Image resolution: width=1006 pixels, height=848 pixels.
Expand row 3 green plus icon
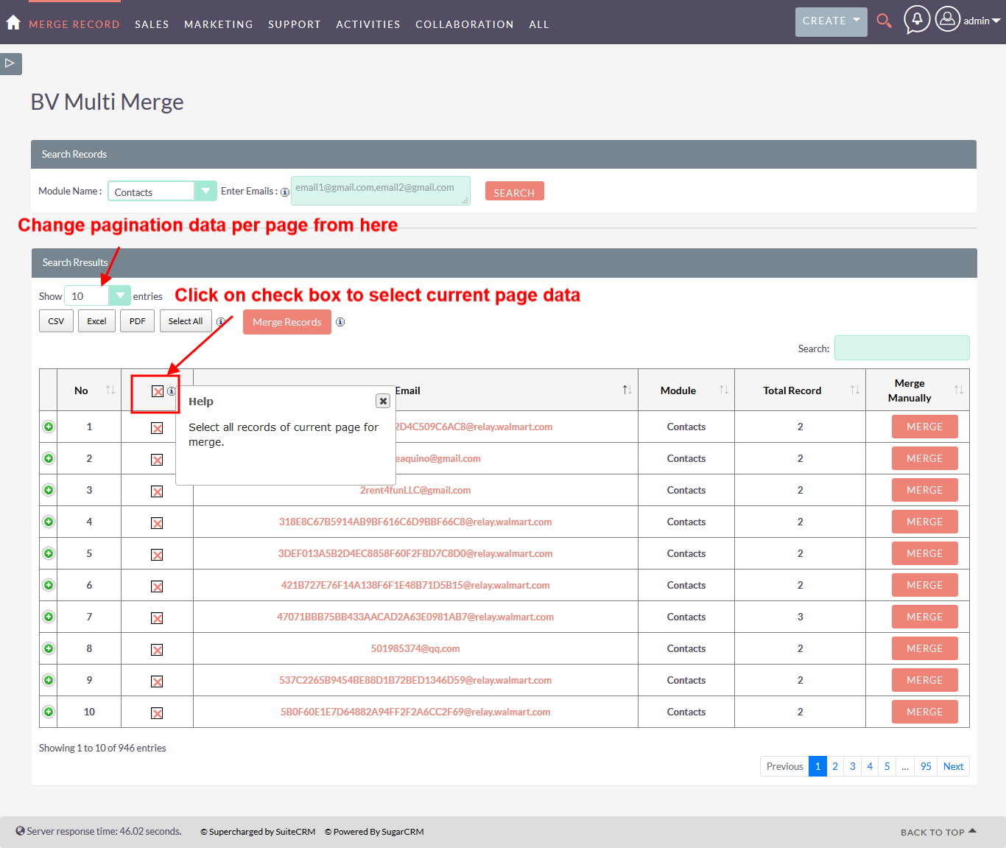point(49,490)
